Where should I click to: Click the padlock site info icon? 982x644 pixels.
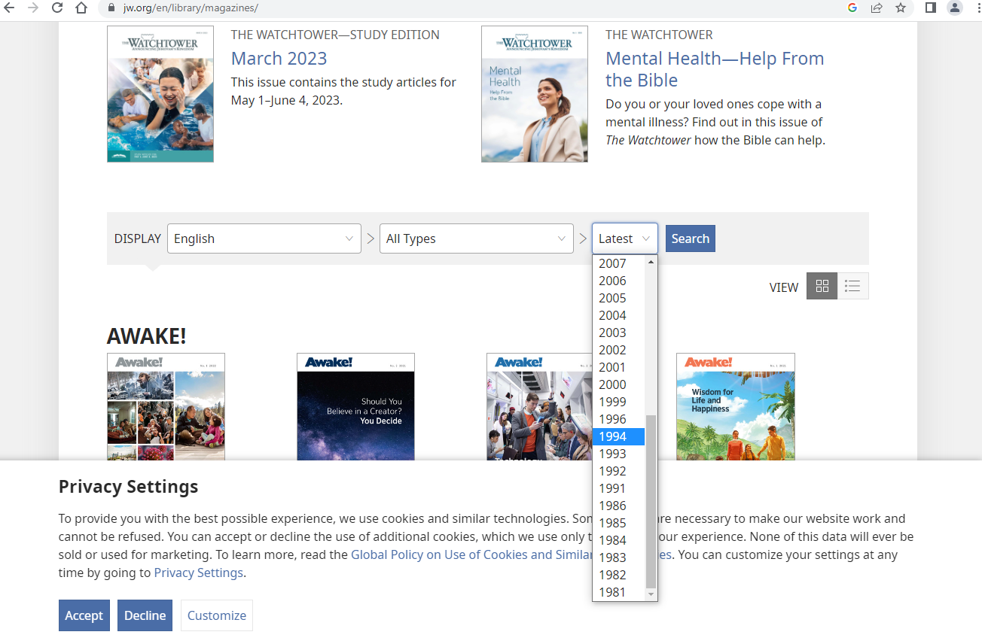(x=111, y=8)
